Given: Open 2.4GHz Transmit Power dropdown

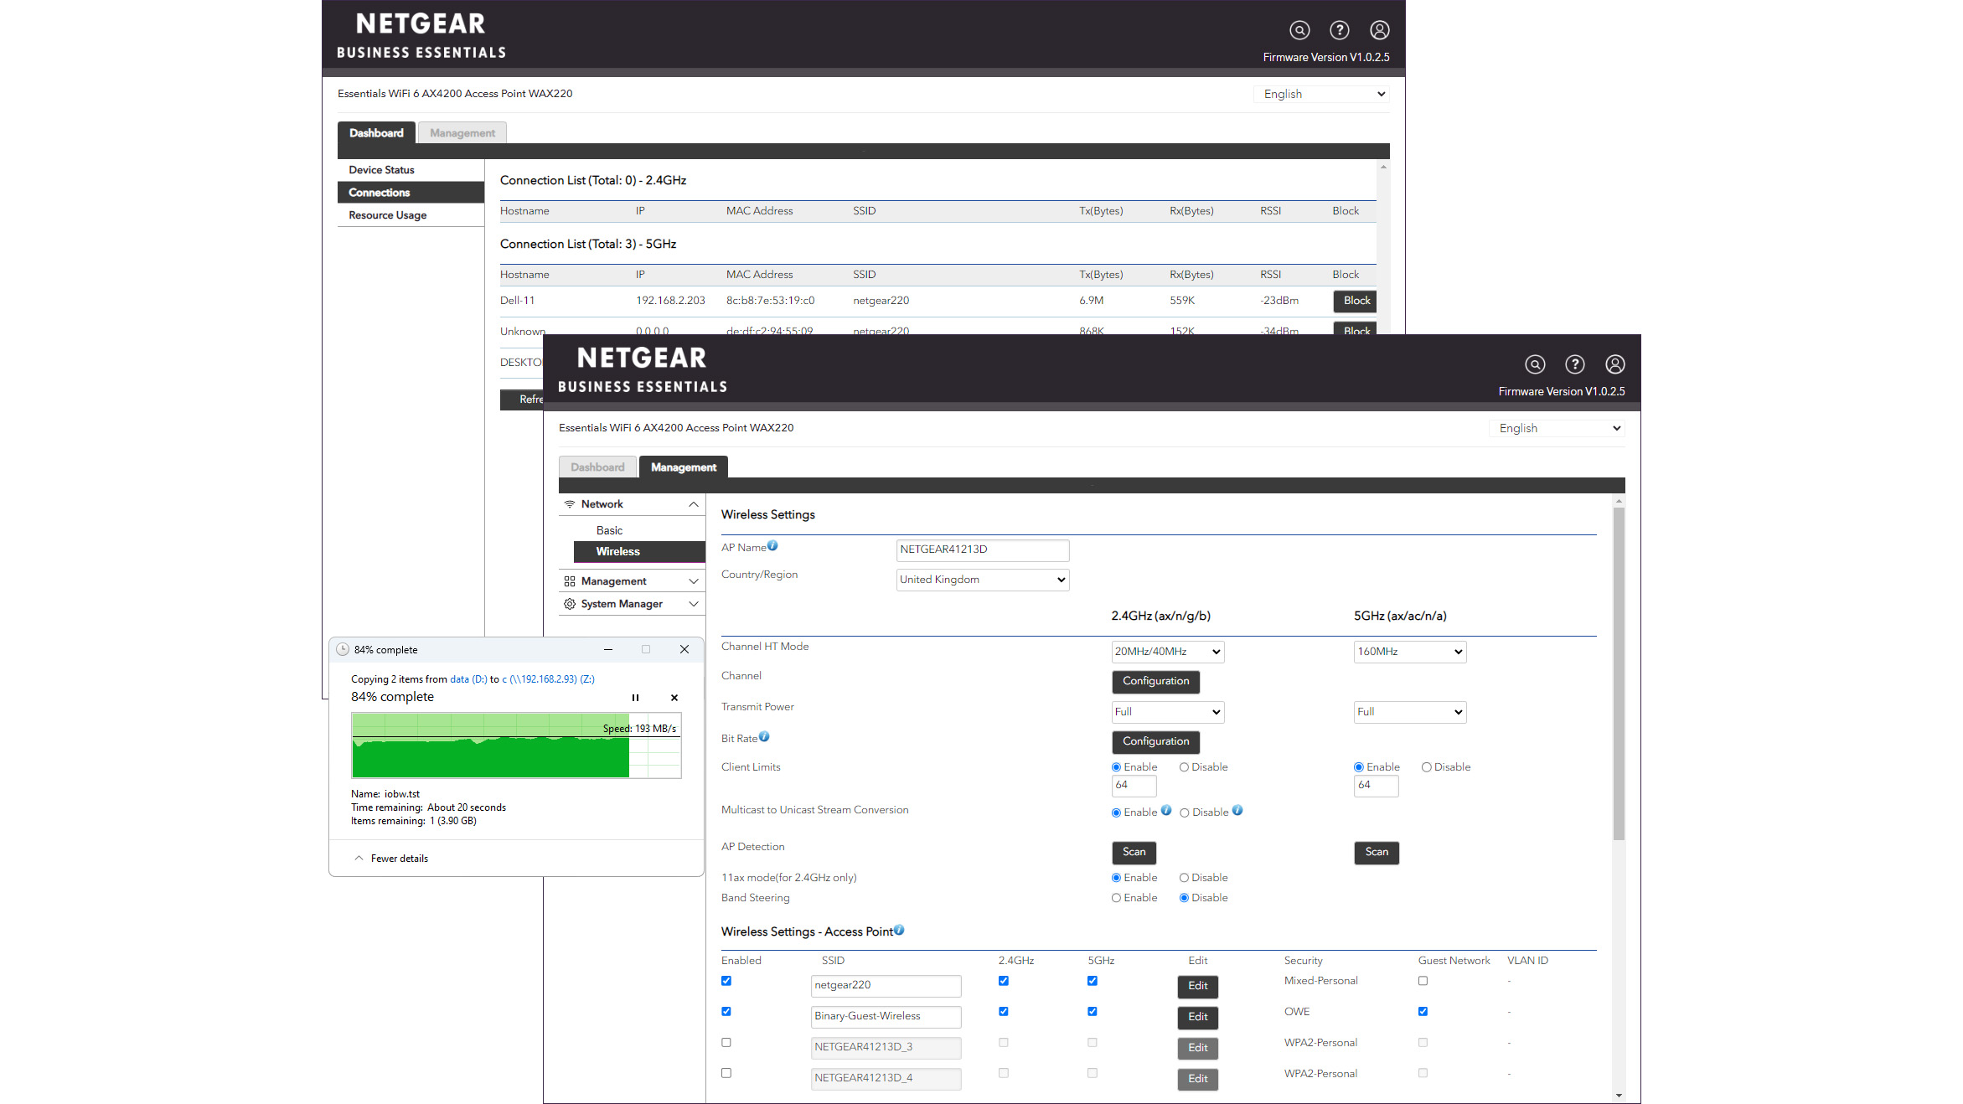Looking at the screenshot, I should click(1168, 712).
